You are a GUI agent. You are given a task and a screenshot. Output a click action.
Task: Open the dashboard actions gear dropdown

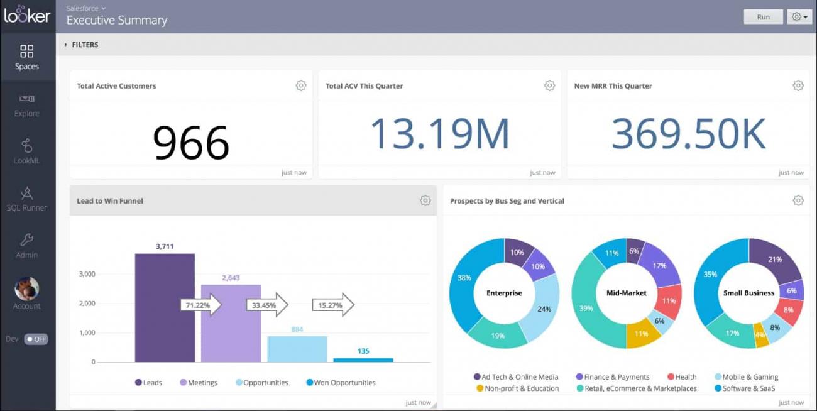tap(799, 16)
